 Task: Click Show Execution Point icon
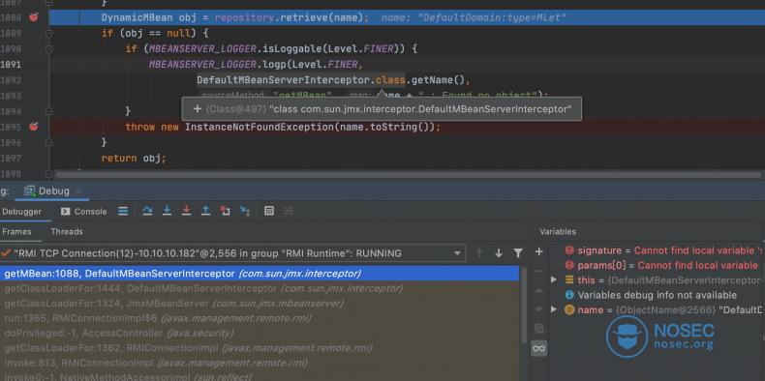(123, 211)
